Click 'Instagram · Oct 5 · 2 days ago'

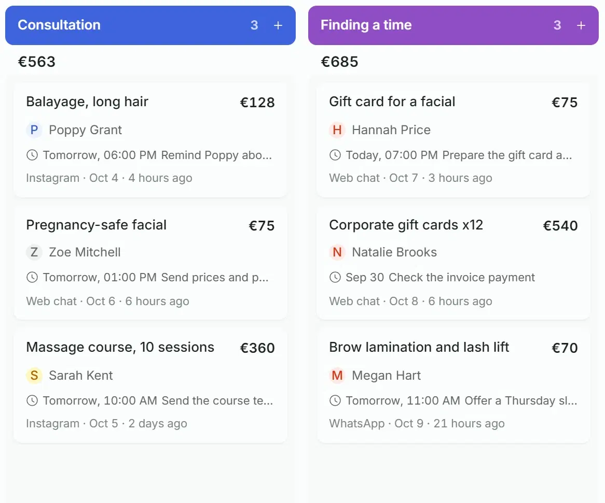(106, 423)
